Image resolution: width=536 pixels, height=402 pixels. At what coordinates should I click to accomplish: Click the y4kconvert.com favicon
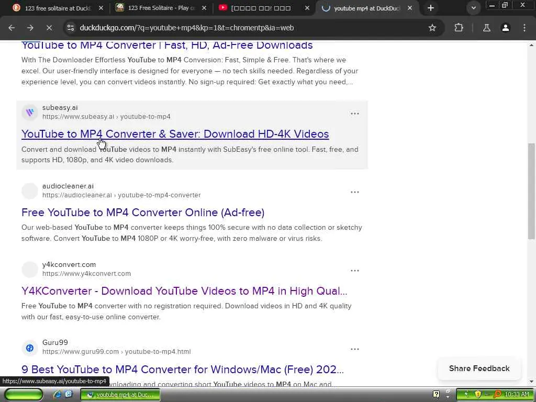(x=30, y=270)
